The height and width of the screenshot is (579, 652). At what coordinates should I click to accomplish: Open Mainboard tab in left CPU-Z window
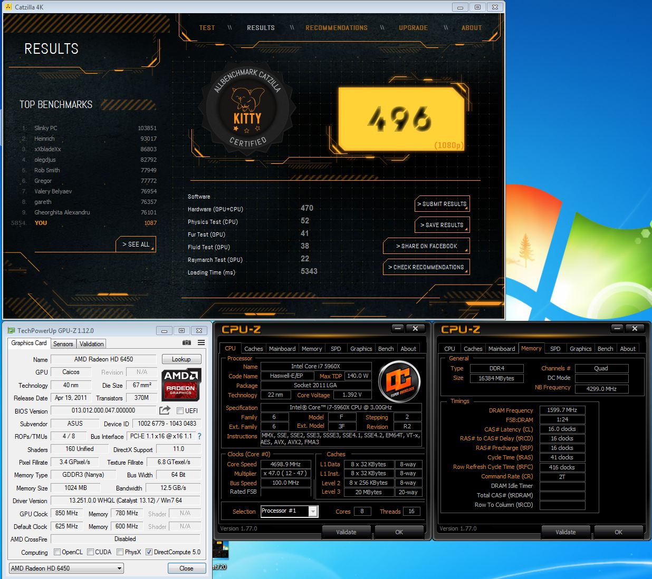click(282, 349)
